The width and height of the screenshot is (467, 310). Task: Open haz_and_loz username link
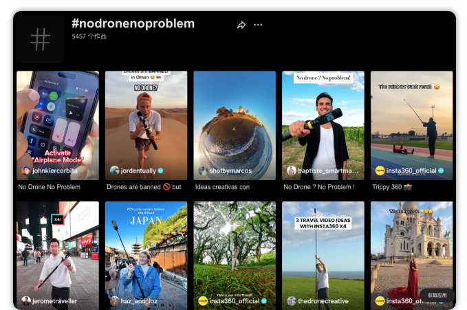click(x=139, y=301)
